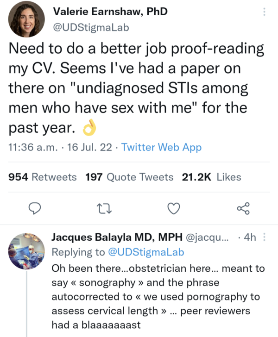Like the tweet with the heart icon
Screen dimensions: 278x337
click(x=173, y=208)
